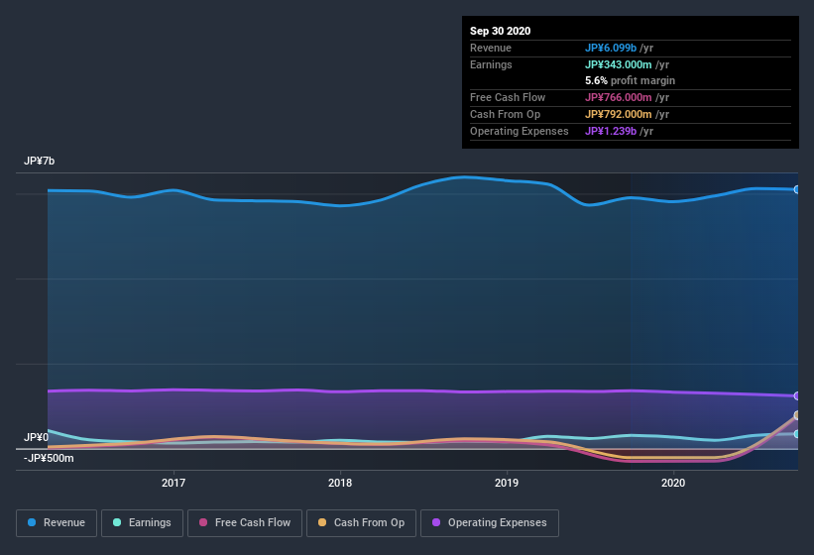Click the JP¥343.000m earnings value
This screenshot has height=555, width=814.
[619, 64]
